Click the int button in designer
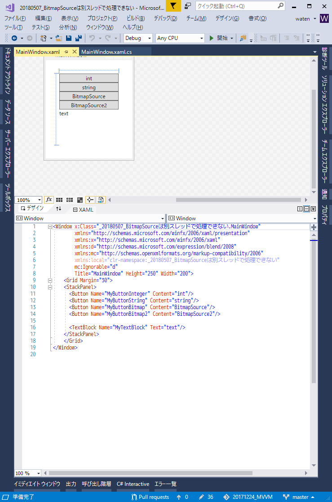This screenshot has height=502, width=332. (89, 79)
